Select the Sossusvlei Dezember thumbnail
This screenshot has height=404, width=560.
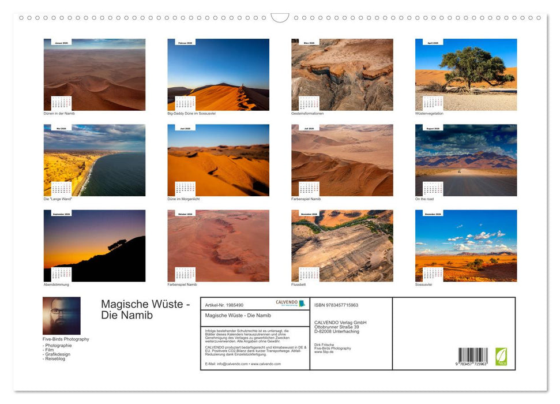tap(465, 245)
